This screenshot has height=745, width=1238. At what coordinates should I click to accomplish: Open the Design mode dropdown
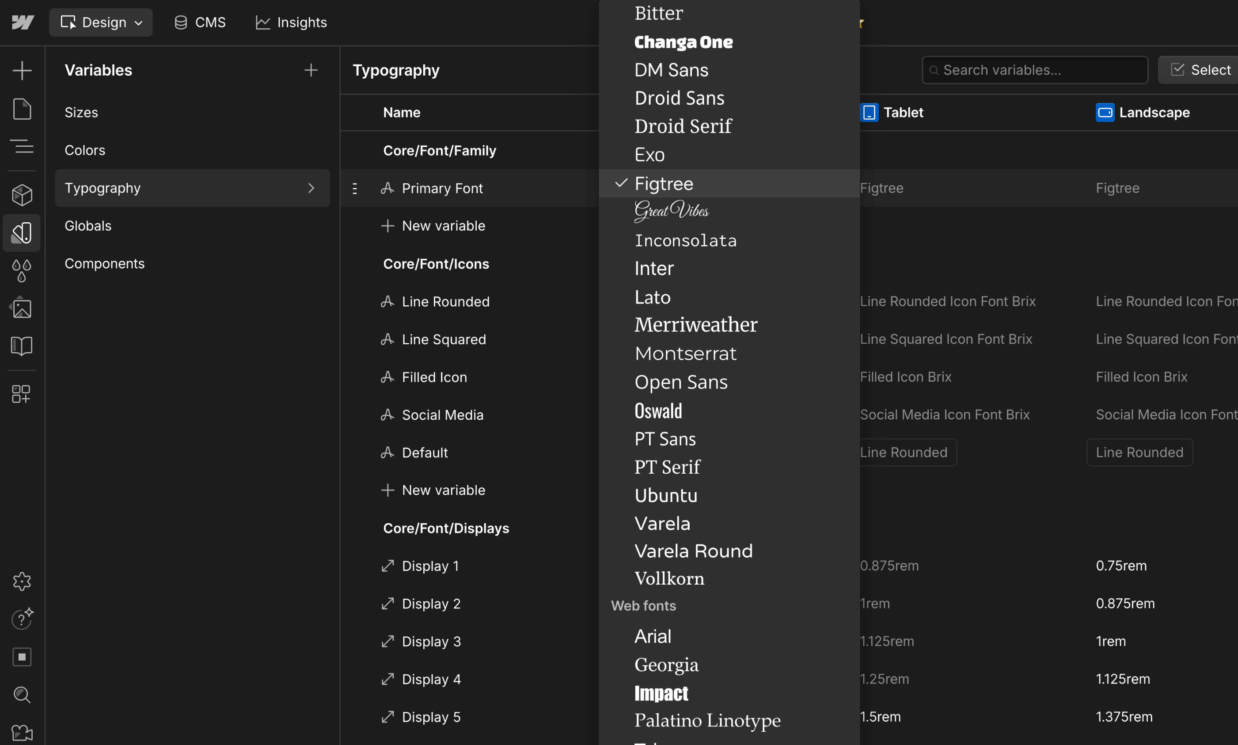coord(100,22)
